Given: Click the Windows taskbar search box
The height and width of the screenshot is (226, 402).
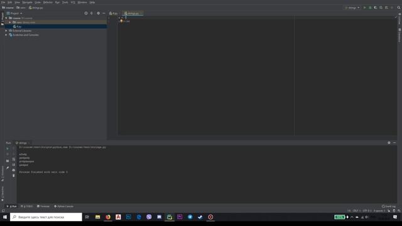Looking at the screenshot, I should tap(46, 217).
